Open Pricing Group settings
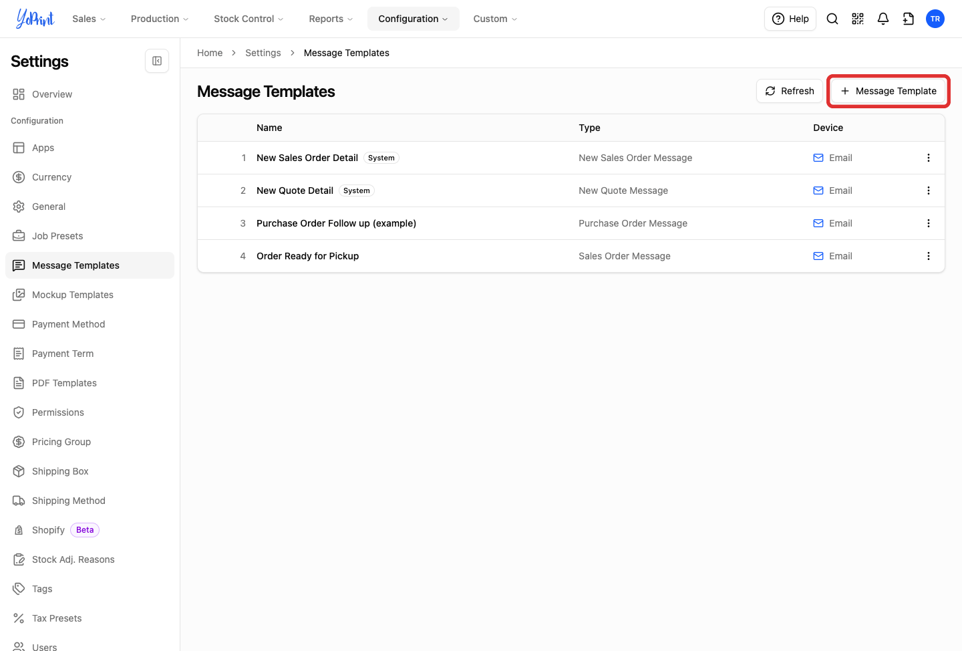The image size is (962, 651). [x=90, y=442]
